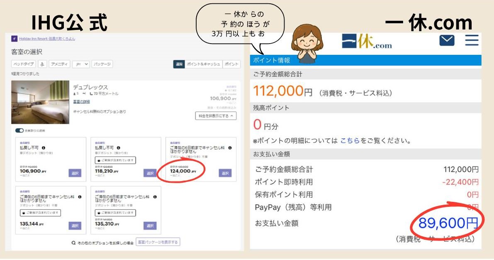The height and width of the screenshot is (260, 494).
Task: Click info icon on 118,210 JPY rate
Action: click(x=119, y=148)
